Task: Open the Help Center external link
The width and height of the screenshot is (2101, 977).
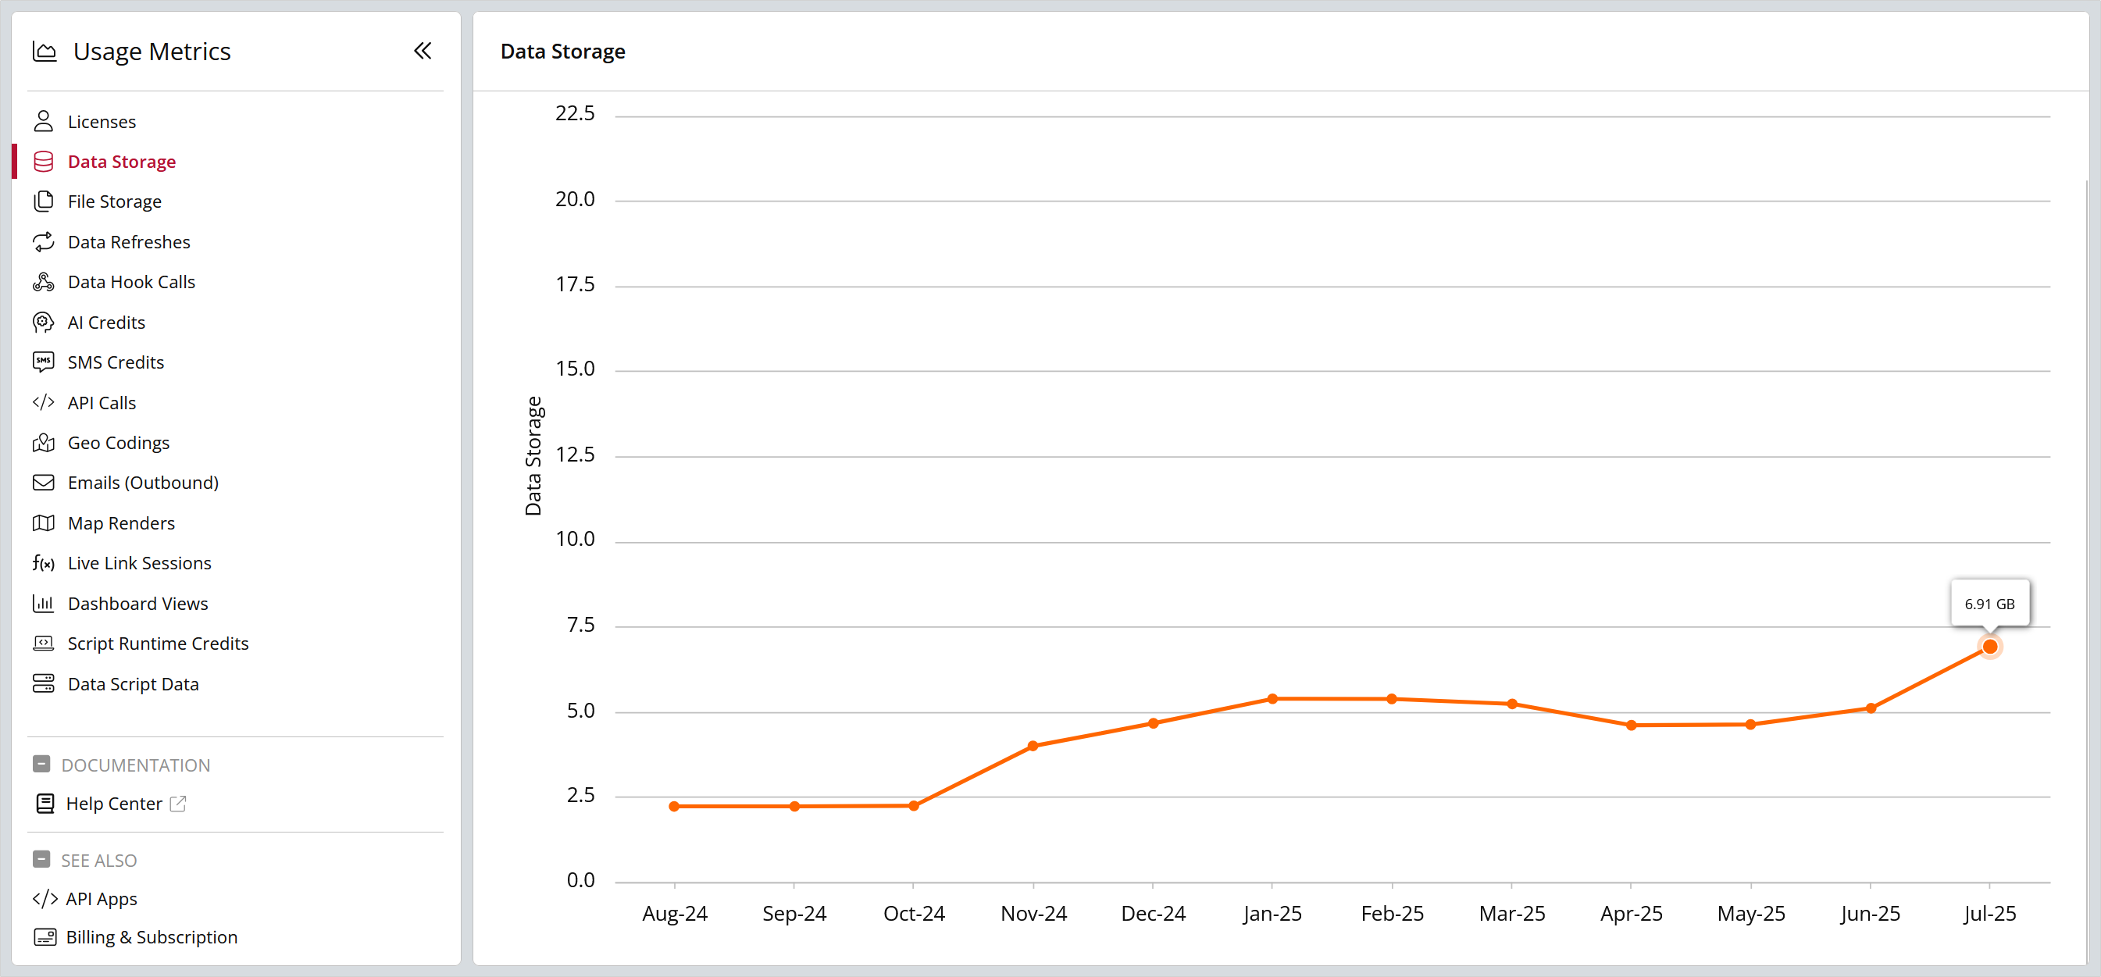Action: point(114,804)
